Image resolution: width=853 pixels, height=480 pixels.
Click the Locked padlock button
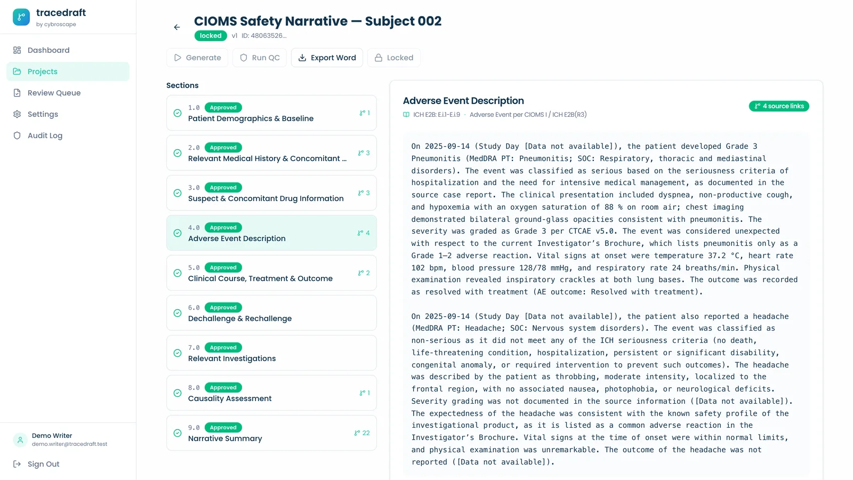pos(394,58)
